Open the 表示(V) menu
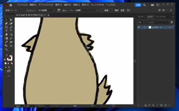The height and width of the screenshot is (111, 179). 85,5
